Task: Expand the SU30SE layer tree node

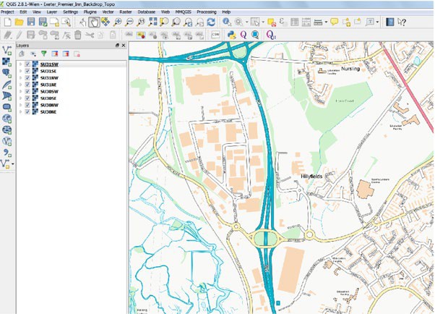Action: 20,98
